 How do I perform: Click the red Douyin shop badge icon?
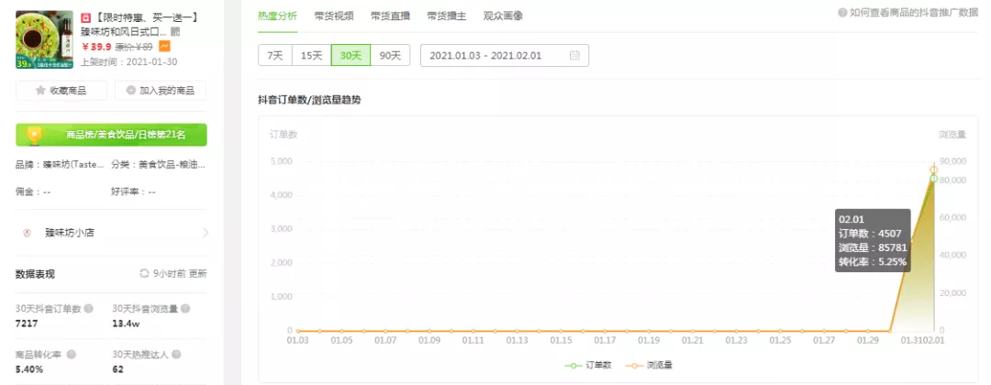(x=86, y=17)
